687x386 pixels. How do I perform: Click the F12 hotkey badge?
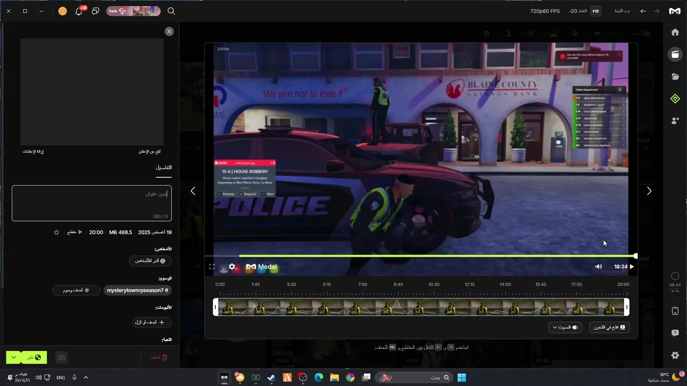595,11
